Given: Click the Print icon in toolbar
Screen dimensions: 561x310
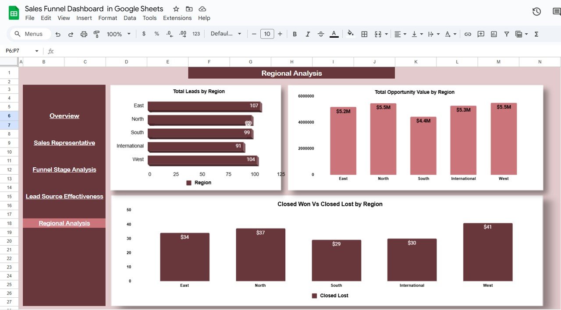Looking at the screenshot, I should 84,34.
